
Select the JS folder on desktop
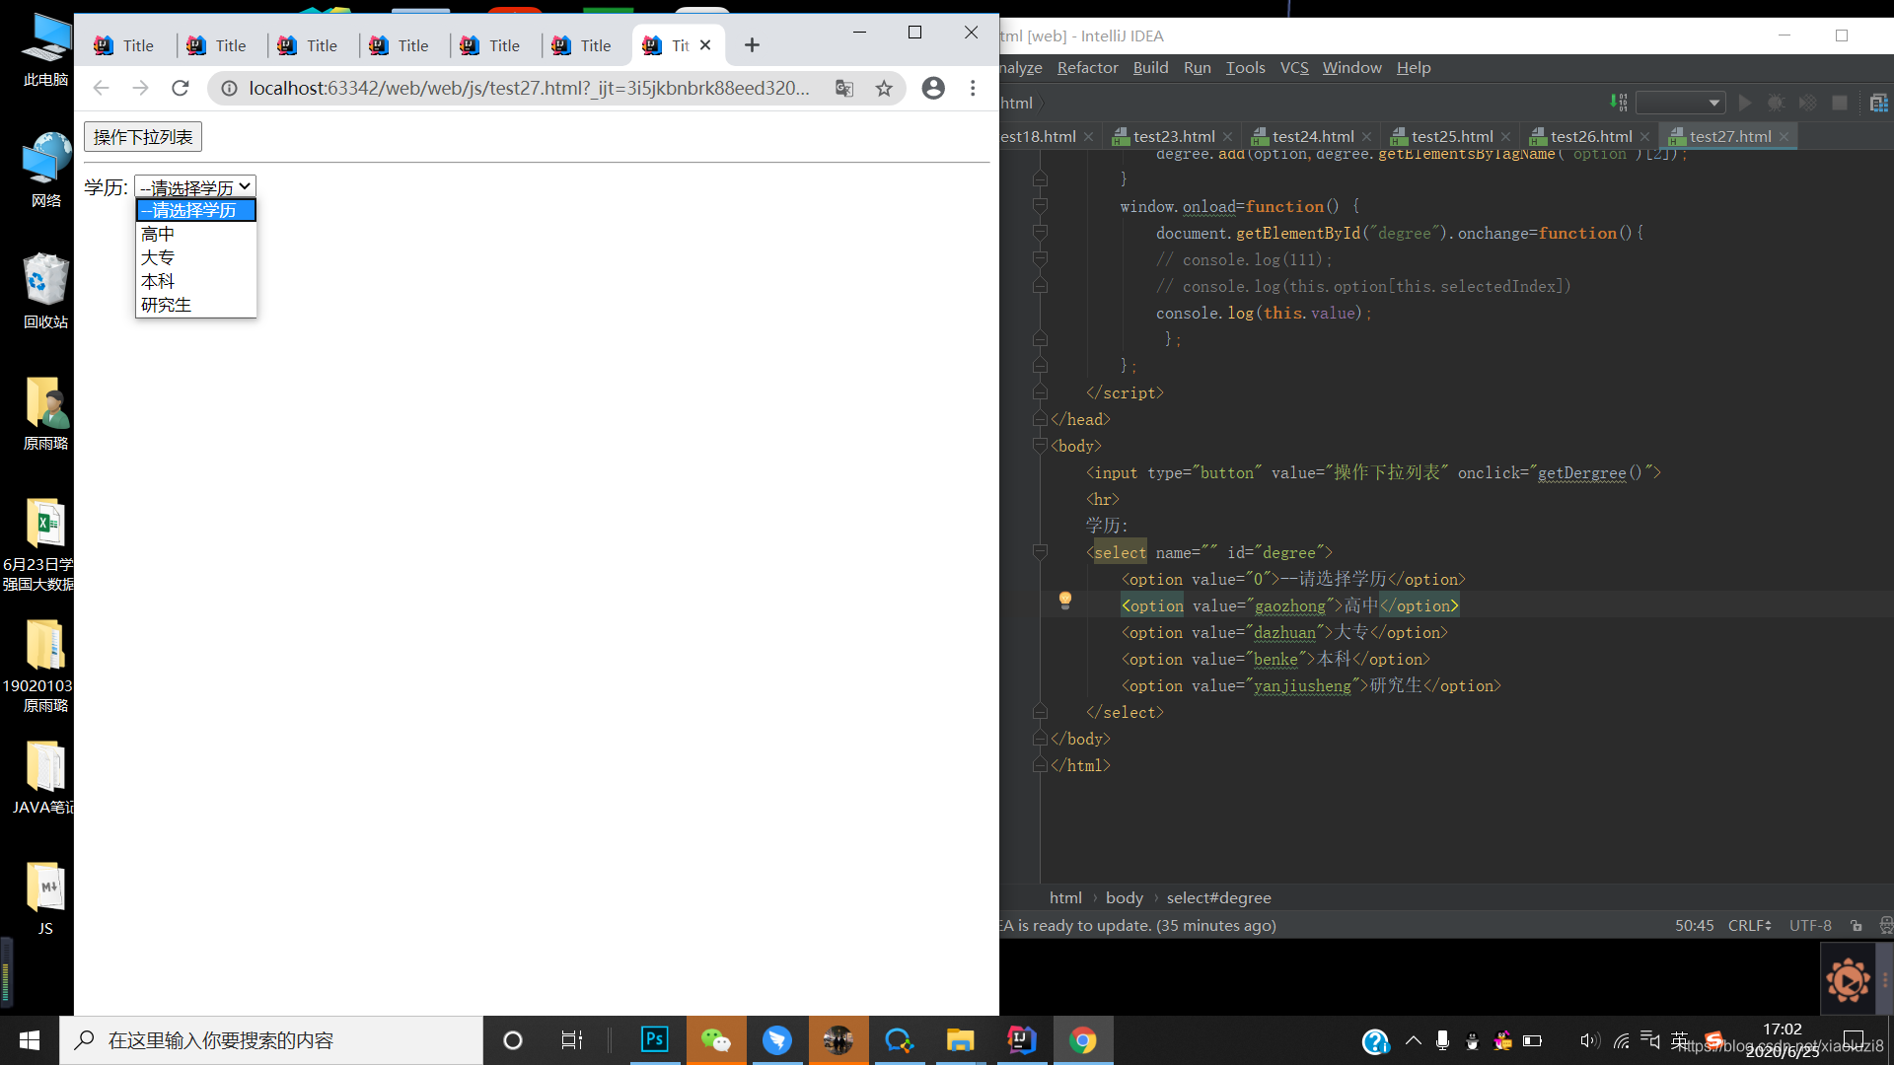pos(46,898)
